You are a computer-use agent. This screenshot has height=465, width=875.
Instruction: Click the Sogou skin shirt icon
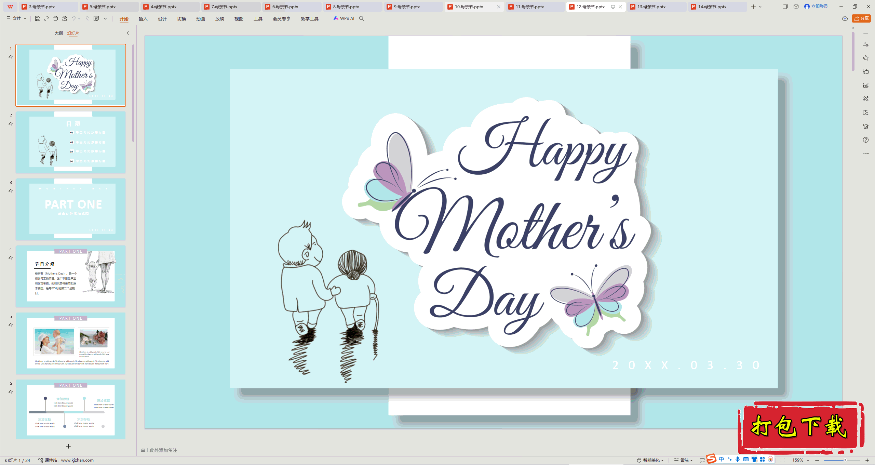click(754, 459)
